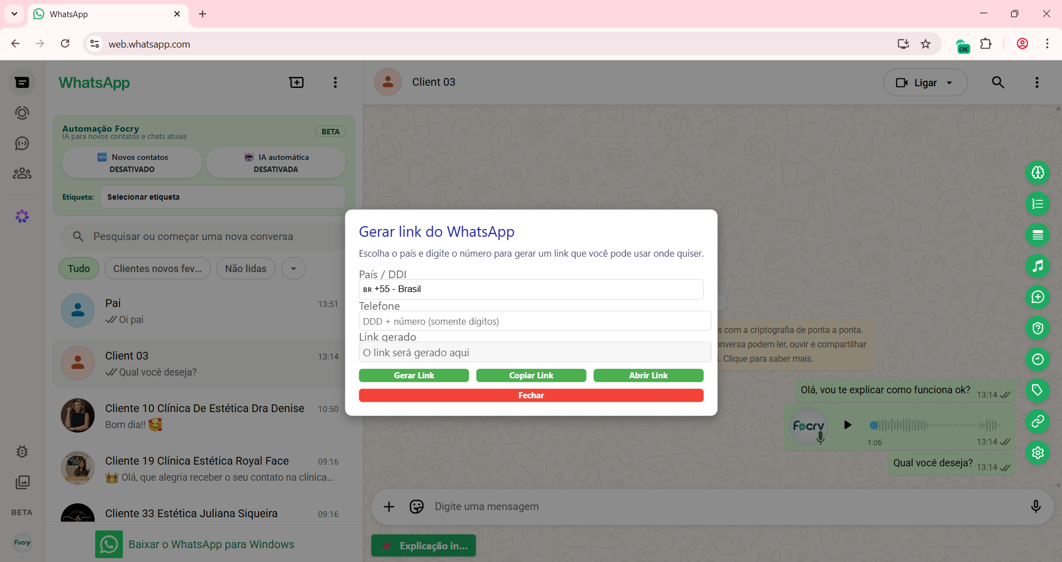Select the music note icon on the right

pos(1038,266)
